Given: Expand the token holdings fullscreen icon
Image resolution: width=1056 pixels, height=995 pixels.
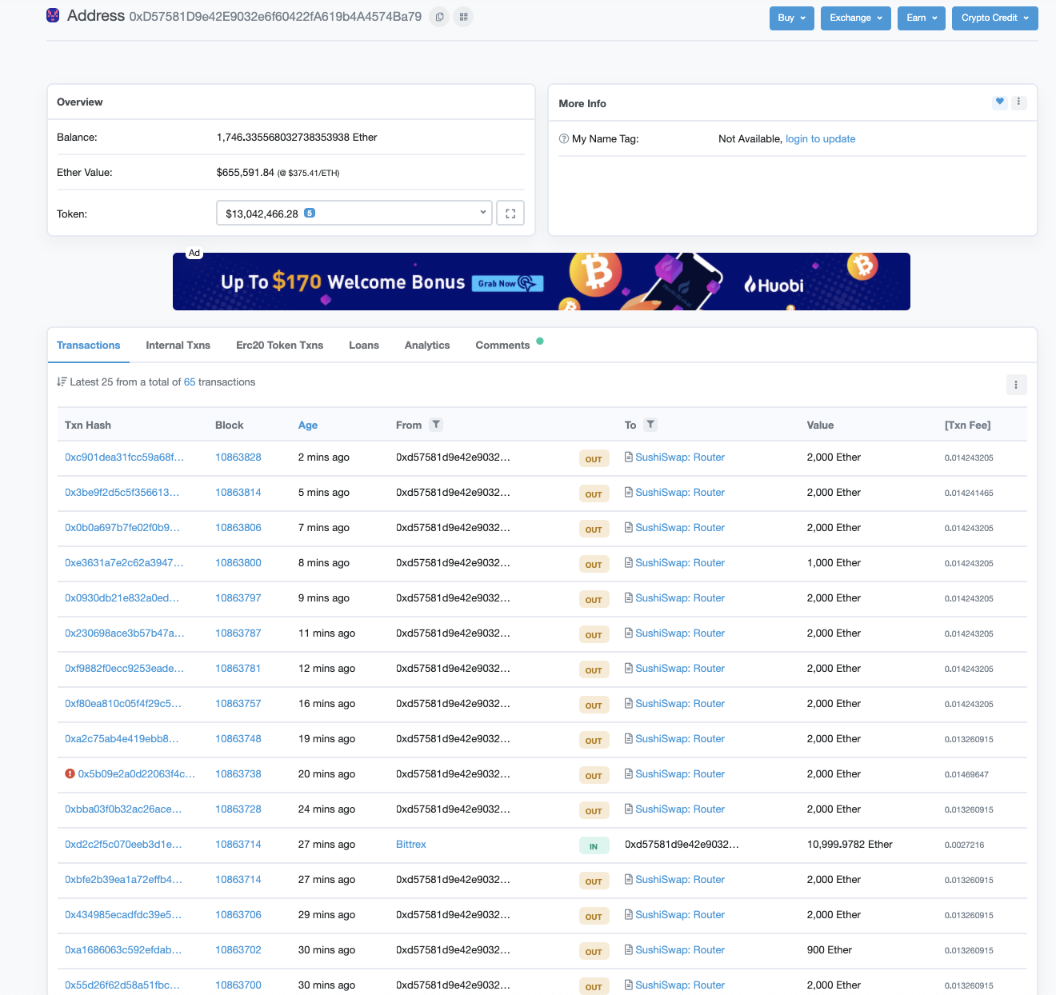Looking at the screenshot, I should 510,214.
